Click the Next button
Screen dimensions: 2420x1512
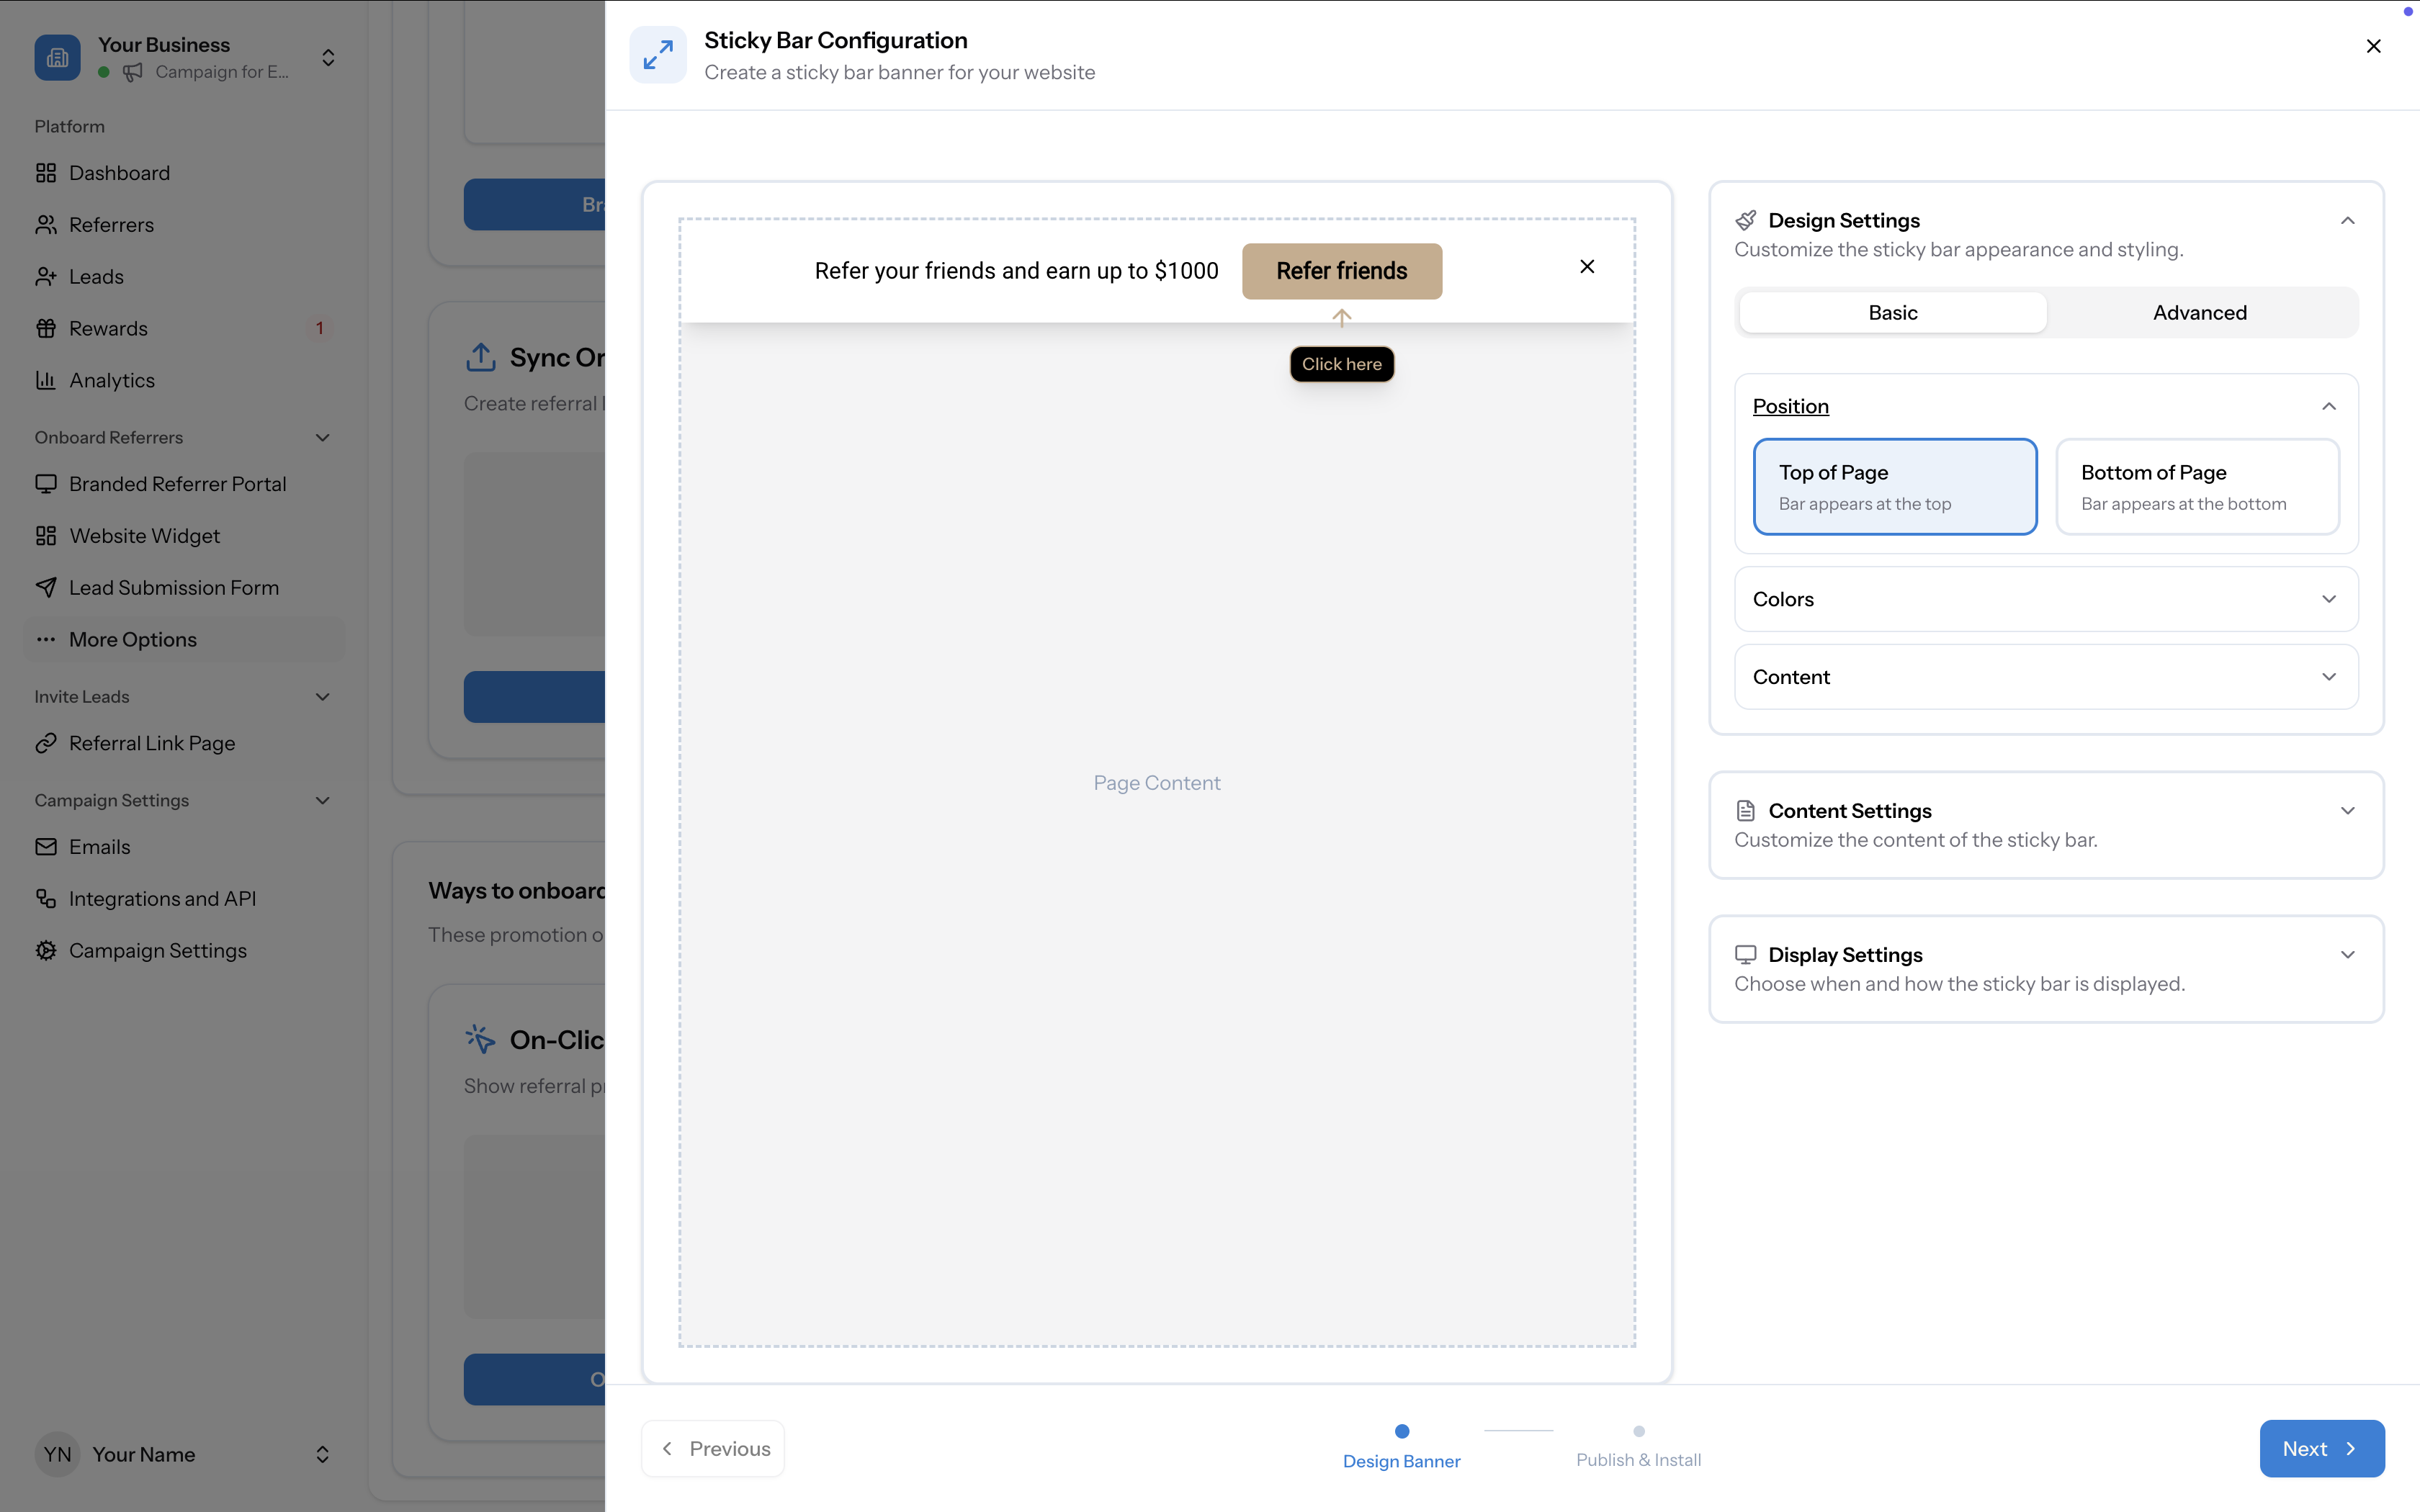[x=2321, y=1449]
